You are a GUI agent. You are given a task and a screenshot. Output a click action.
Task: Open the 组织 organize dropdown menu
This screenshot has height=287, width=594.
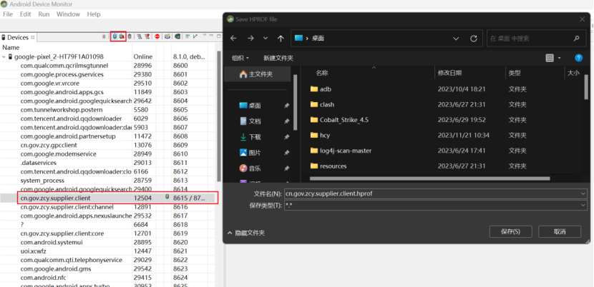point(240,58)
